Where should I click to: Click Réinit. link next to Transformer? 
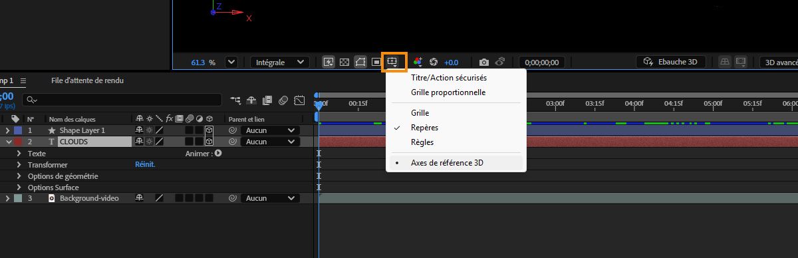click(145, 164)
